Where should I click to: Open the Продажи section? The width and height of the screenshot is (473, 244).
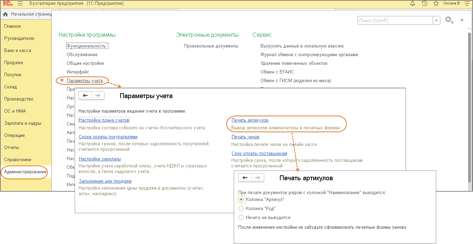[x=14, y=63]
